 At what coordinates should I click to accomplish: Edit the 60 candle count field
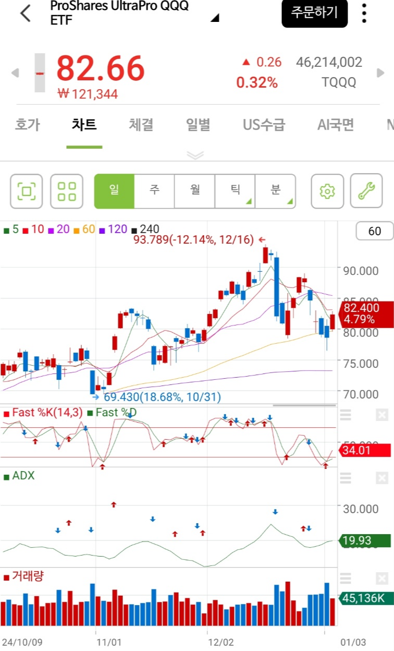(x=374, y=231)
